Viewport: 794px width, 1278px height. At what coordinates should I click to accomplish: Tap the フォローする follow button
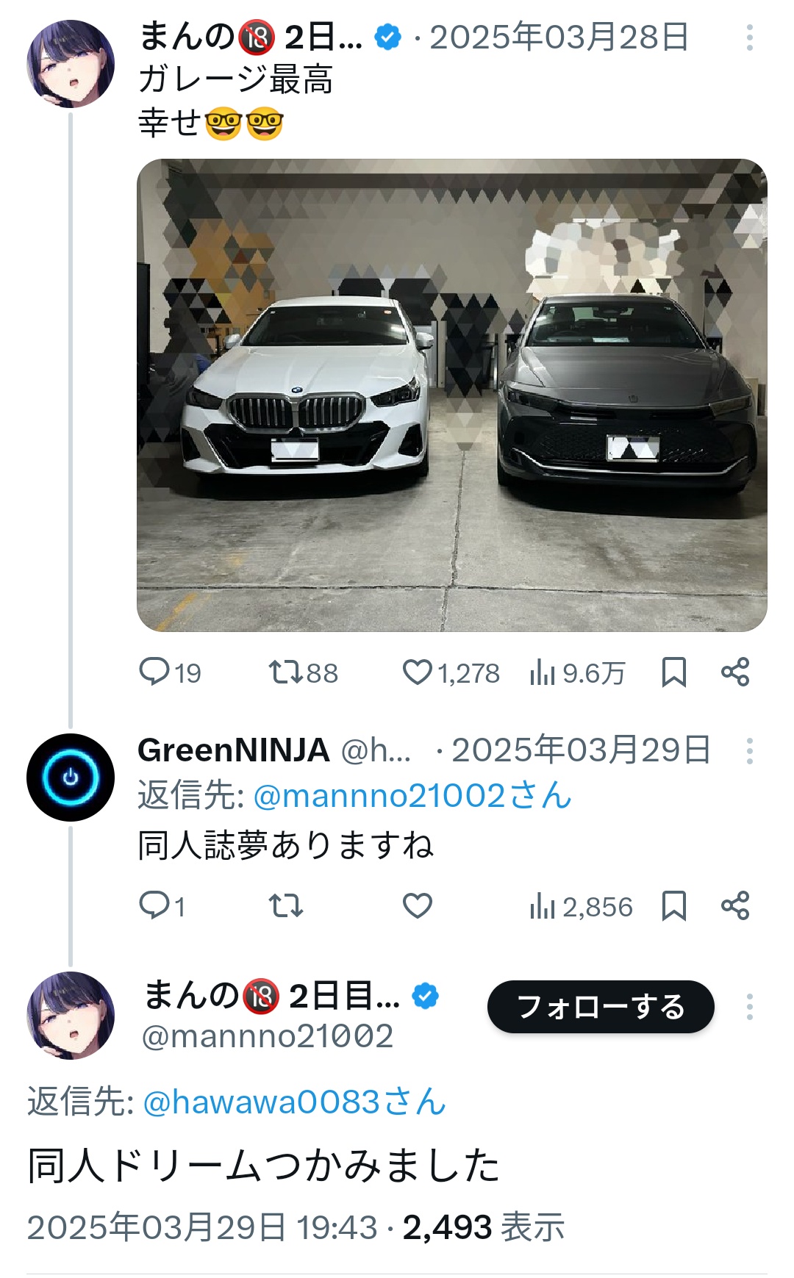pyautogui.click(x=601, y=1007)
